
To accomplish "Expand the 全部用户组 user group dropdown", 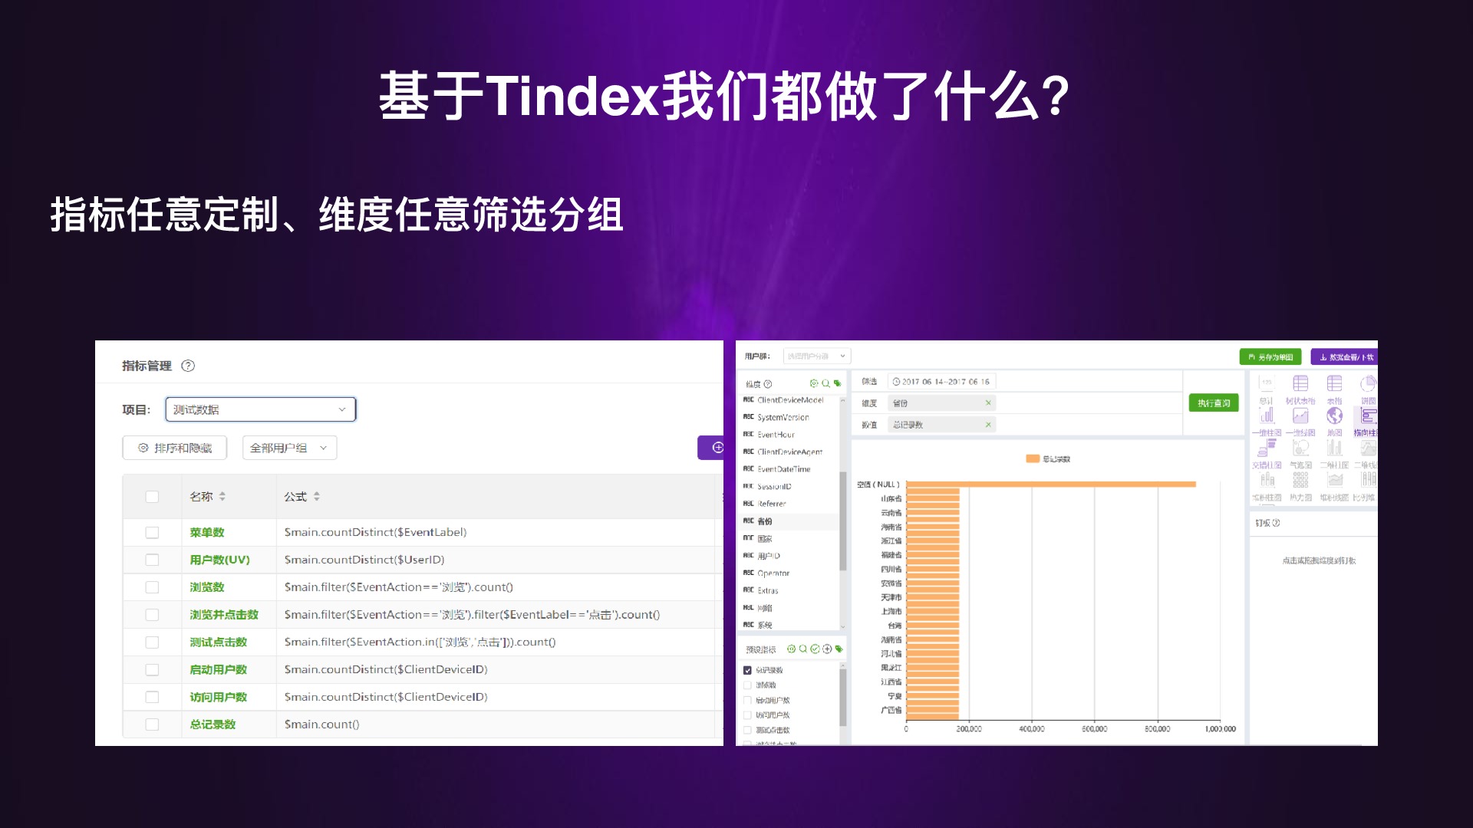I will [288, 447].
